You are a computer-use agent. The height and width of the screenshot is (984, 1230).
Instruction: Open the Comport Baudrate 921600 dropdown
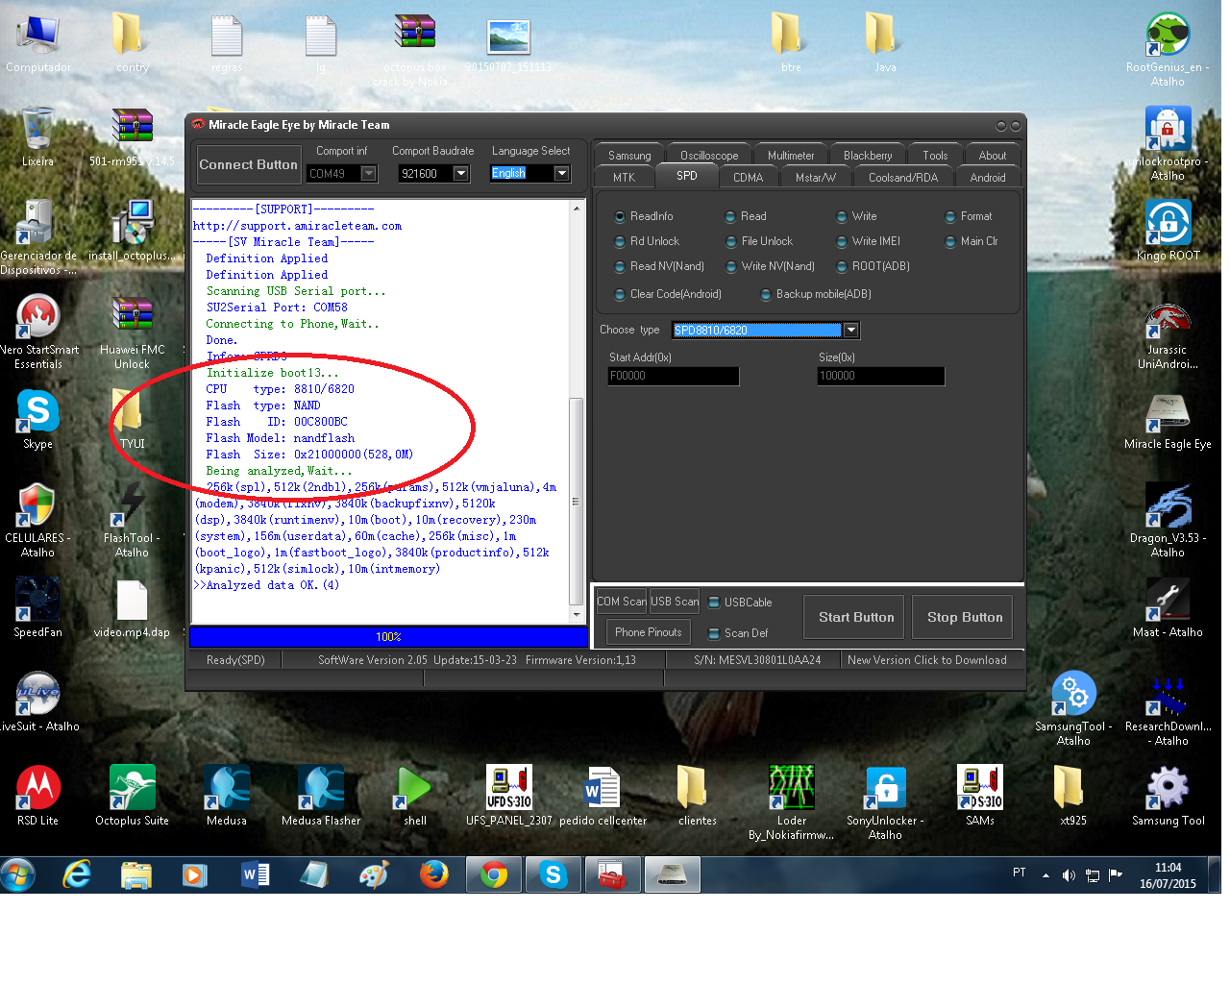click(461, 174)
